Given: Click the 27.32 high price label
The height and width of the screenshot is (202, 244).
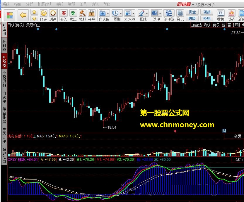Looking at the screenshot, I should 236,33.
